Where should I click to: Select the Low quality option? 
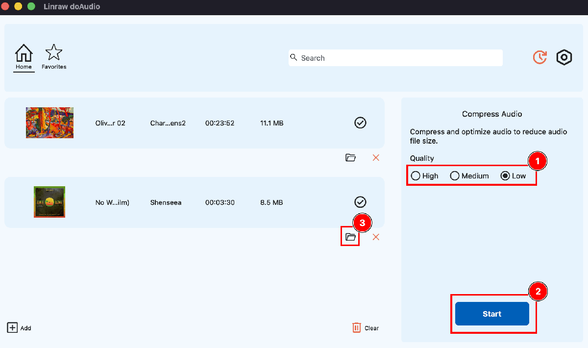(505, 176)
